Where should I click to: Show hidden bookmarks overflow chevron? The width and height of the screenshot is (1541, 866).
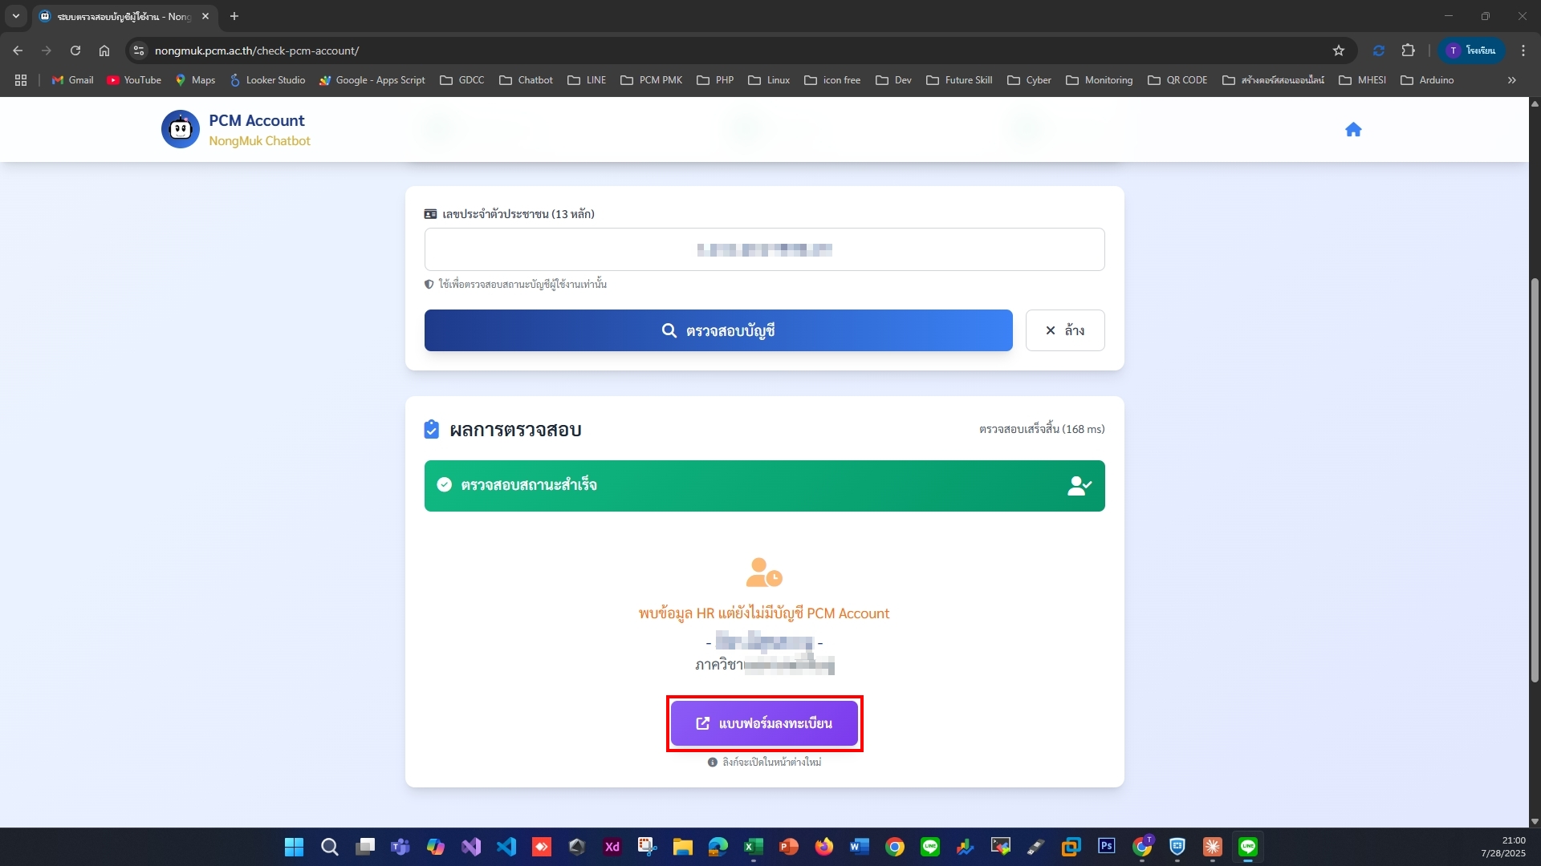pyautogui.click(x=1511, y=80)
